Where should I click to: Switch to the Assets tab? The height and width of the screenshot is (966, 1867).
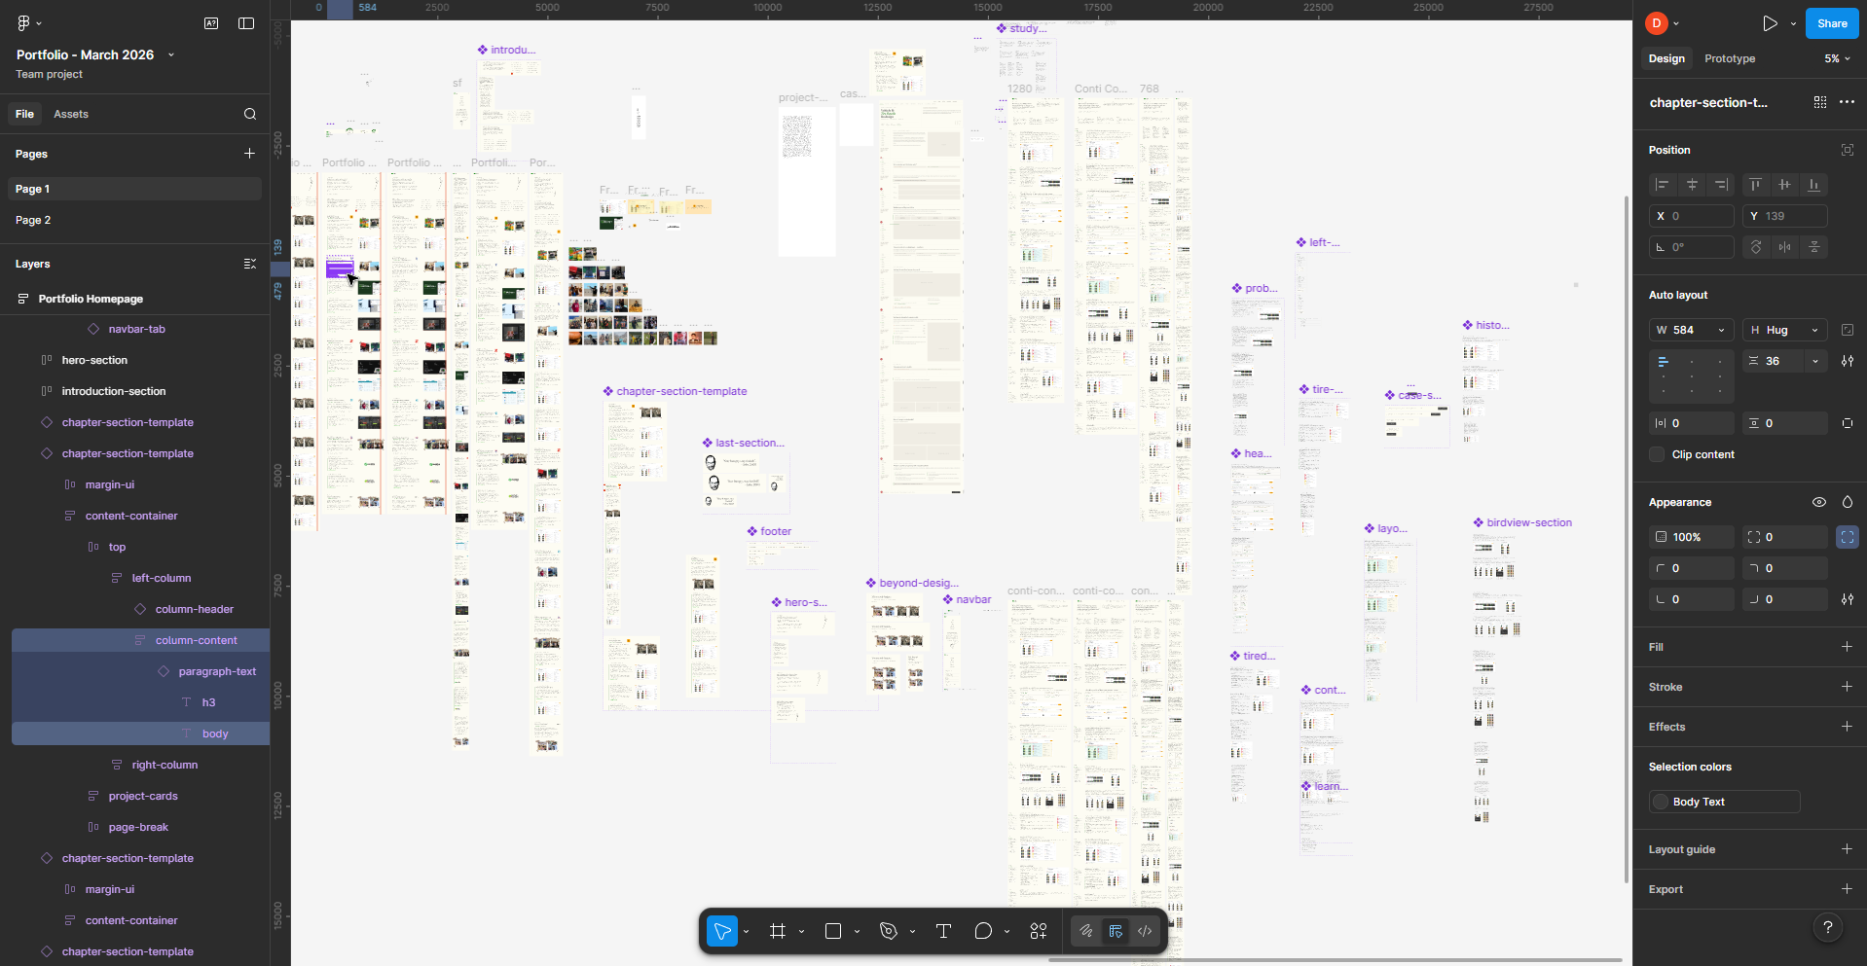(x=70, y=114)
